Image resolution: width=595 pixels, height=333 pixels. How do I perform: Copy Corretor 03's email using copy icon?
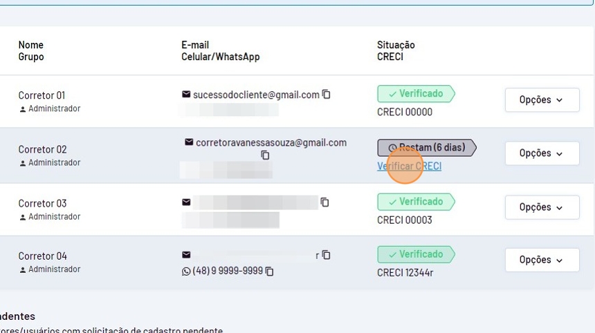click(x=324, y=202)
